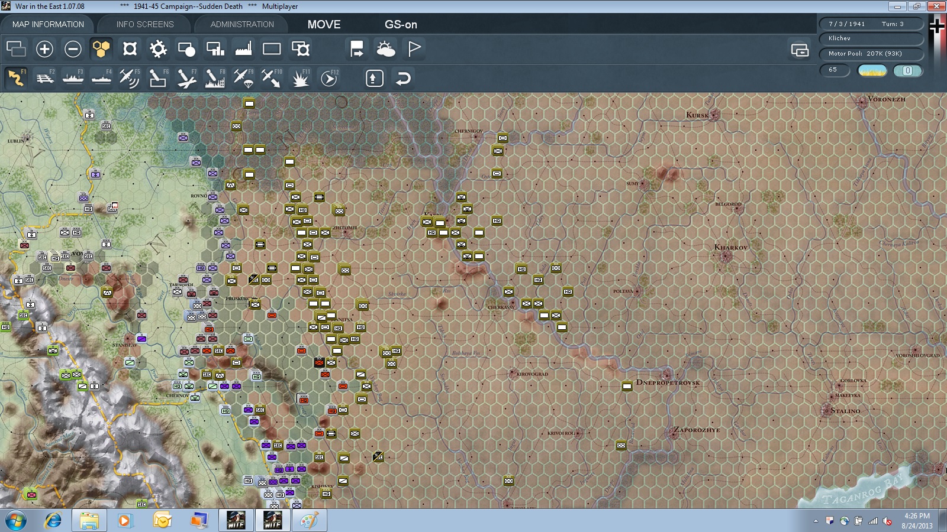
Task: Click the four-pointed unit frame icon
Action: pyautogui.click(x=130, y=49)
